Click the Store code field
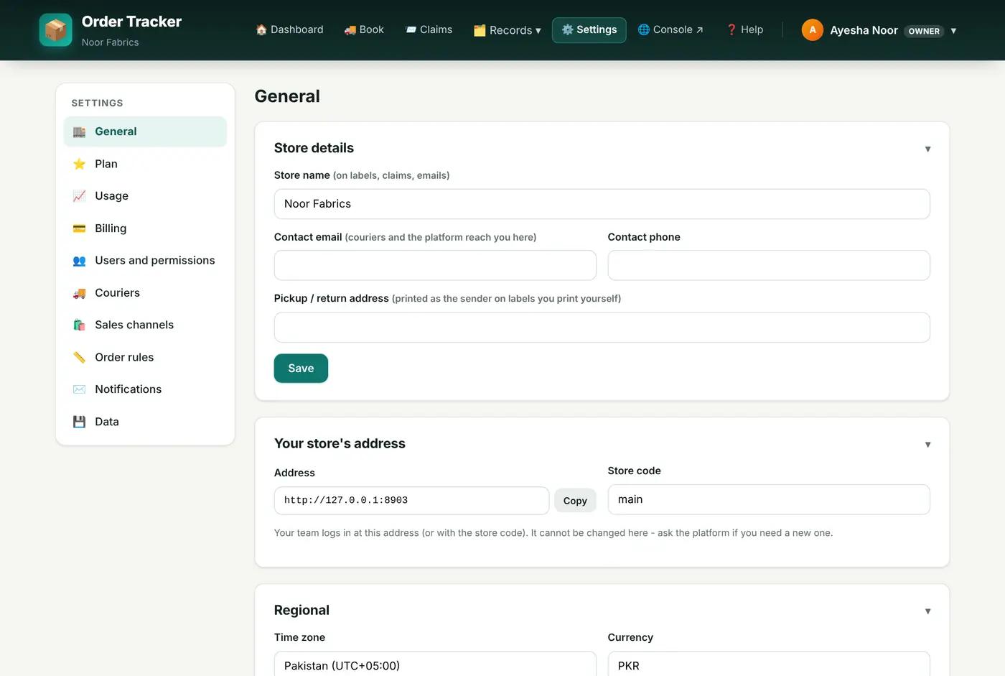 (x=769, y=499)
